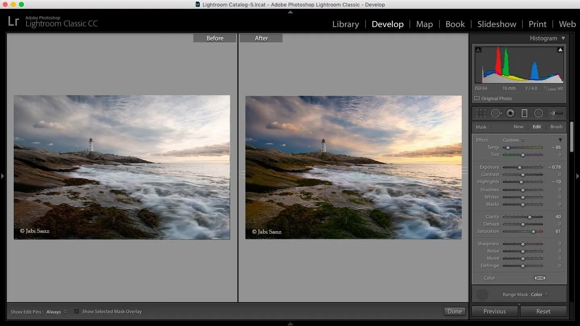Check Show Selected Mask Overlay

tap(77, 311)
